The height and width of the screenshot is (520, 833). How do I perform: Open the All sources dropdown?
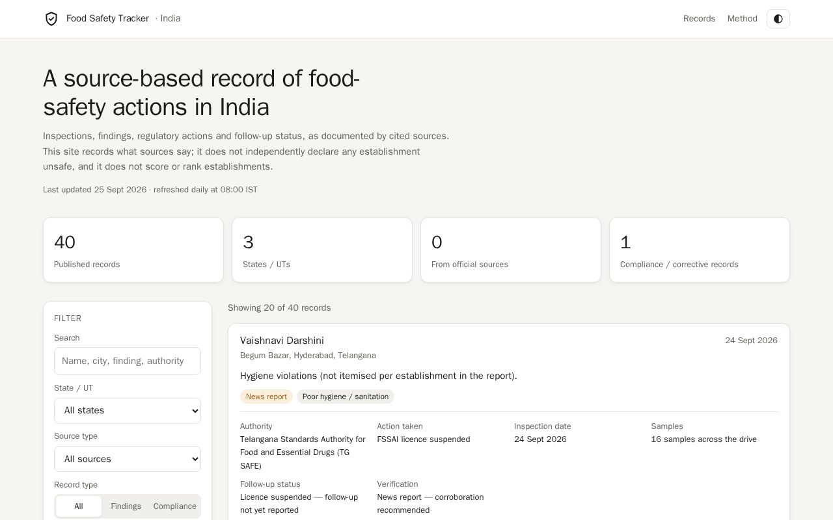point(128,459)
